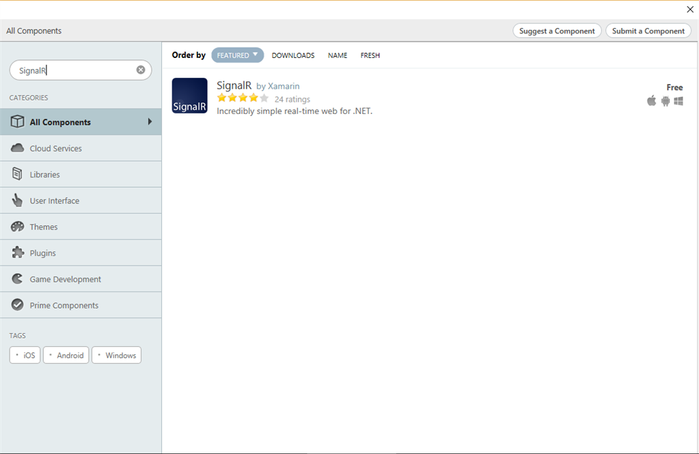Image resolution: width=699 pixels, height=454 pixels.
Task: Sort components by Downloads
Action: (x=293, y=55)
